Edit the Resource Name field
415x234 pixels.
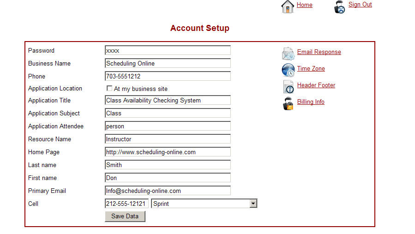click(x=168, y=139)
